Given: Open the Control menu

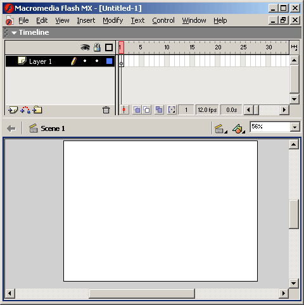Looking at the screenshot, I should tap(163, 20).
